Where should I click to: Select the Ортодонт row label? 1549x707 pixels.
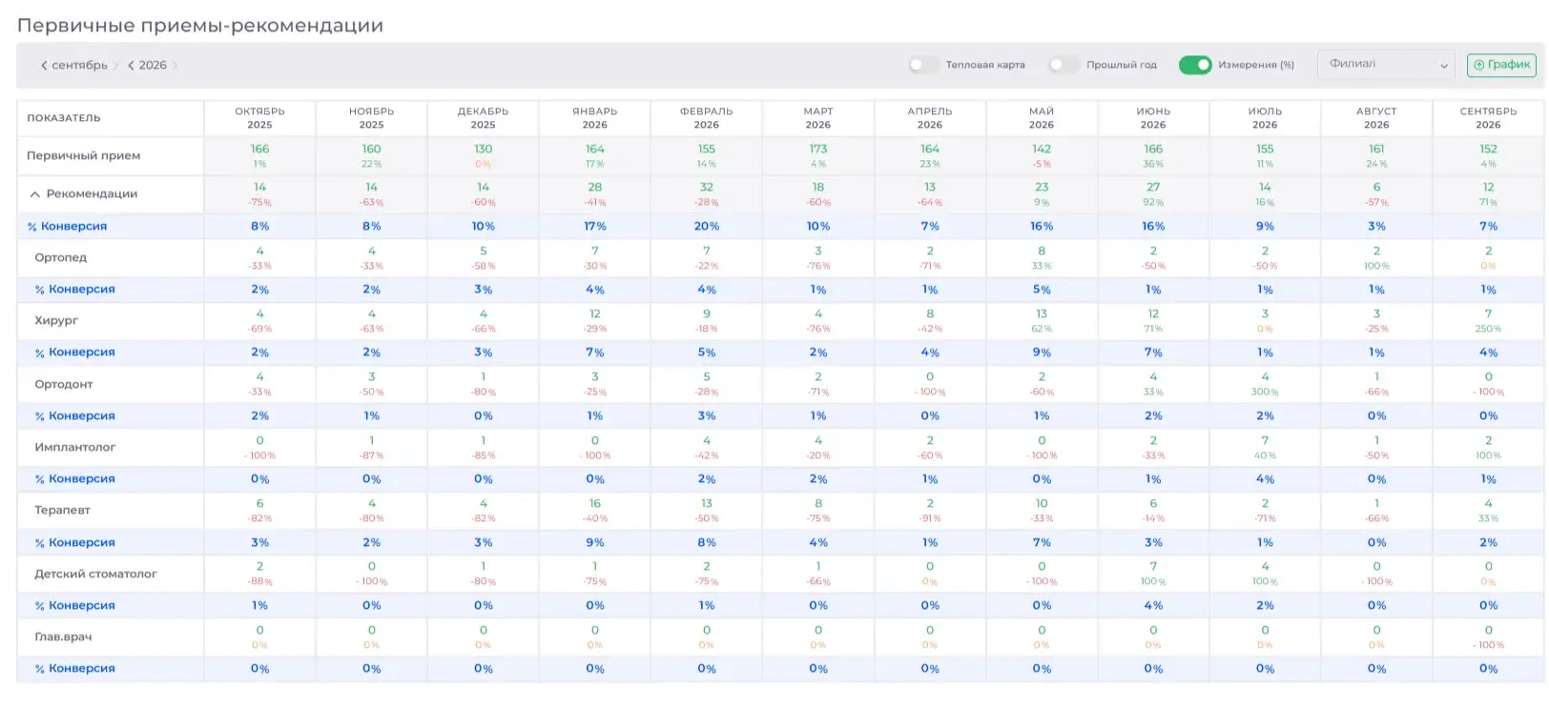tap(64, 385)
